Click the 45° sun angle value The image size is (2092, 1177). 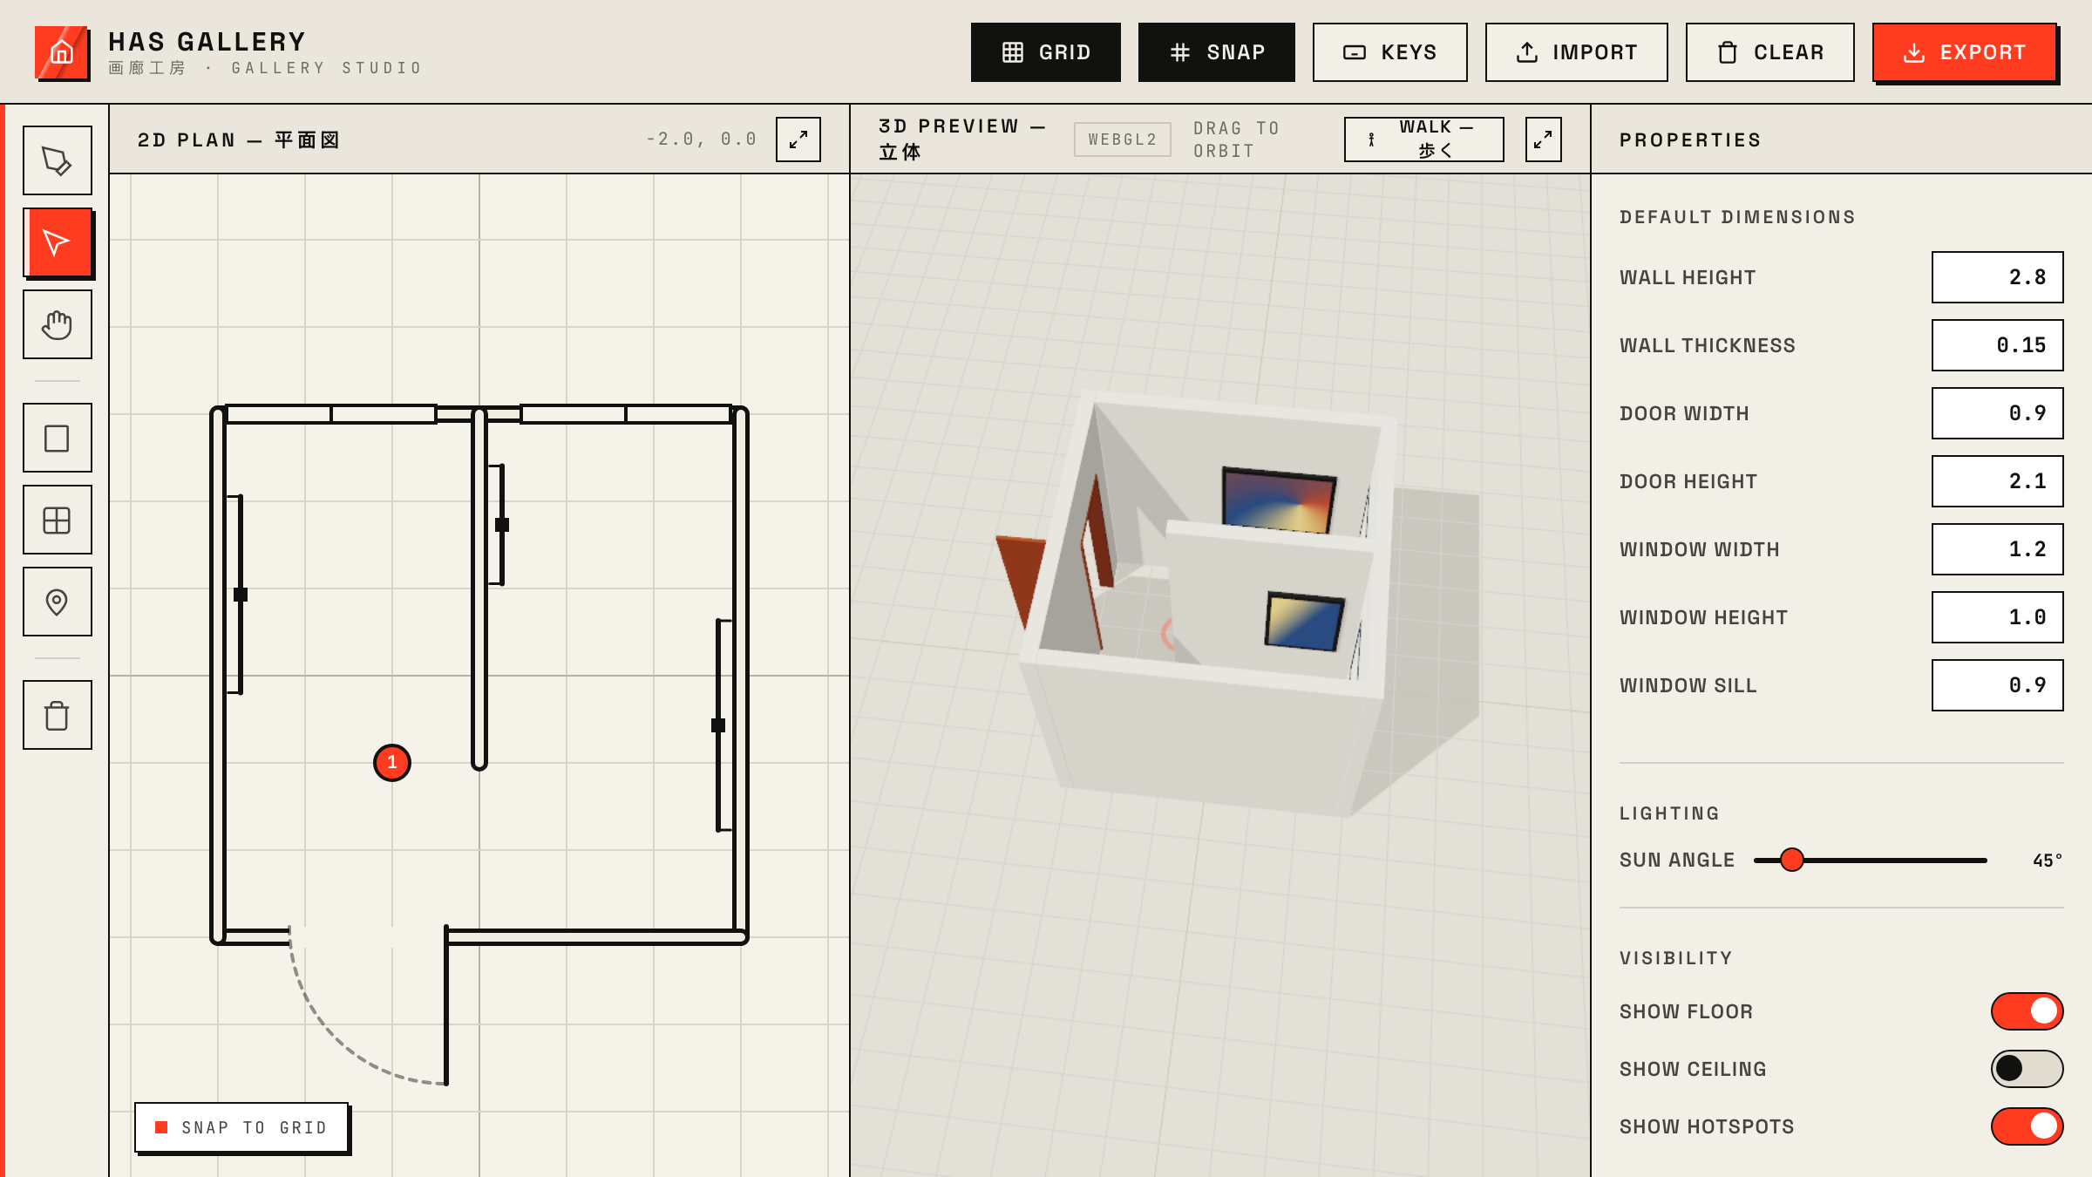tap(2048, 861)
